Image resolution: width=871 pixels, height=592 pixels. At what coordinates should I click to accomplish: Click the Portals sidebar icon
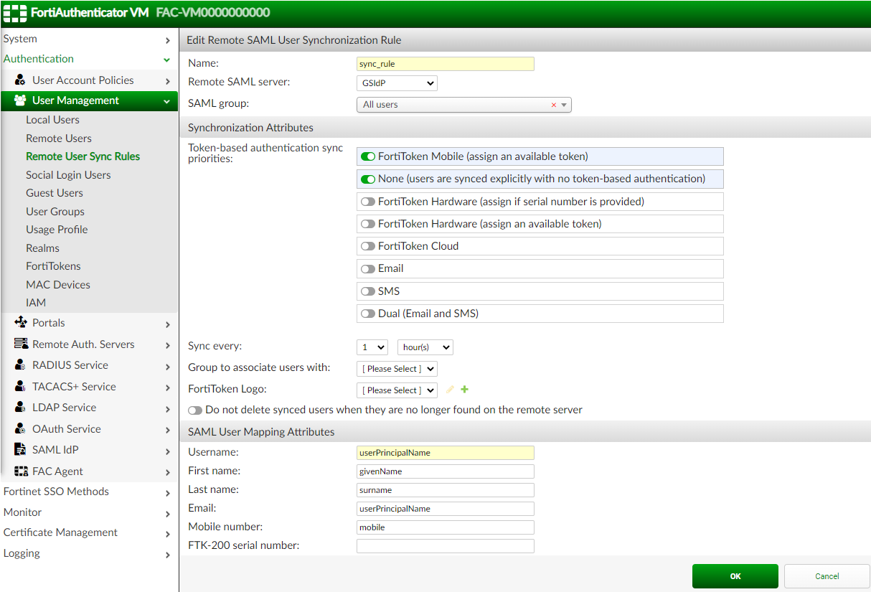tap(19, 322)
